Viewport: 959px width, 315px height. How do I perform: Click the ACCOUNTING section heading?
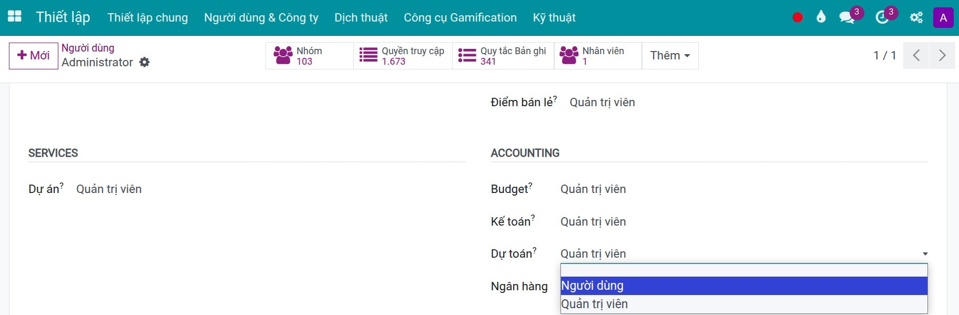525,153
